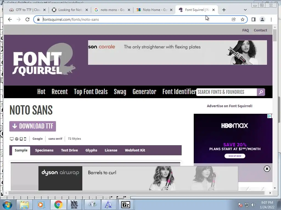Open the sans serif classification link
The width and height of the screenshot is (281, 210).
tap(55, 139)
